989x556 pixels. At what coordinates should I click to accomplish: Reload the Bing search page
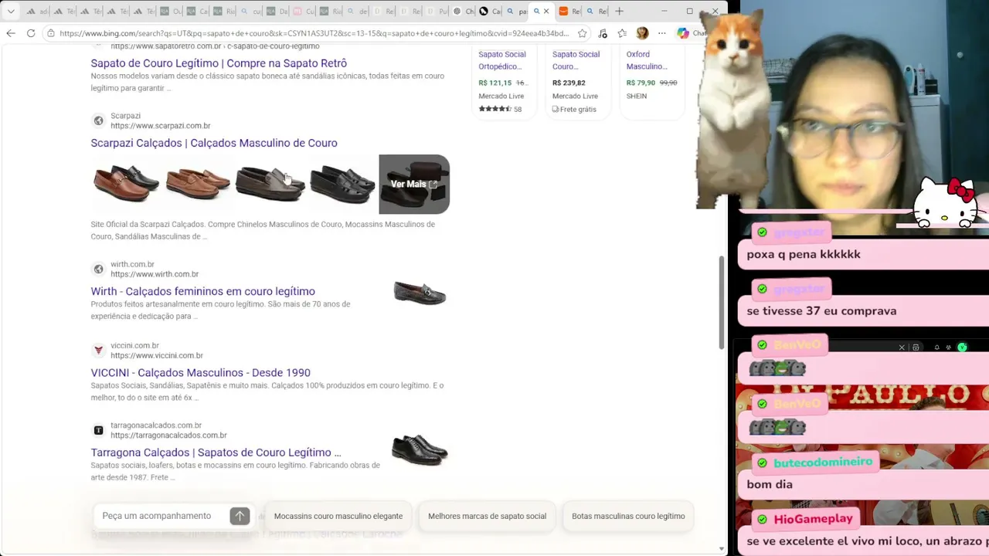(31, 33)
